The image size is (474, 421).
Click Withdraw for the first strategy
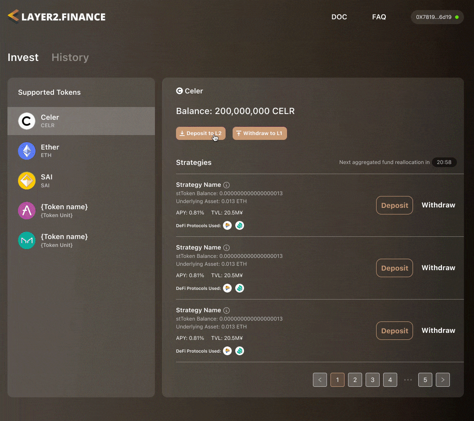tap(438, 205)
